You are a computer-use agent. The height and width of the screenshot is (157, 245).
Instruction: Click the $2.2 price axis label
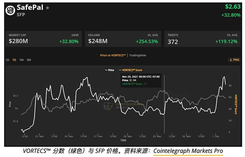click(x=15, y=96)
